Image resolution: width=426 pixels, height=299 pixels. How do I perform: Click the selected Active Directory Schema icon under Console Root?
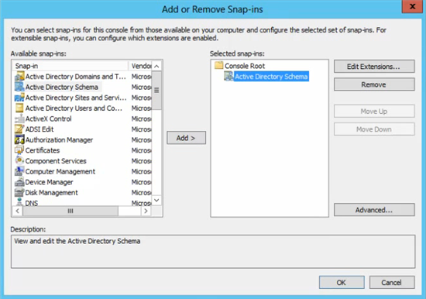pos(228,77)
